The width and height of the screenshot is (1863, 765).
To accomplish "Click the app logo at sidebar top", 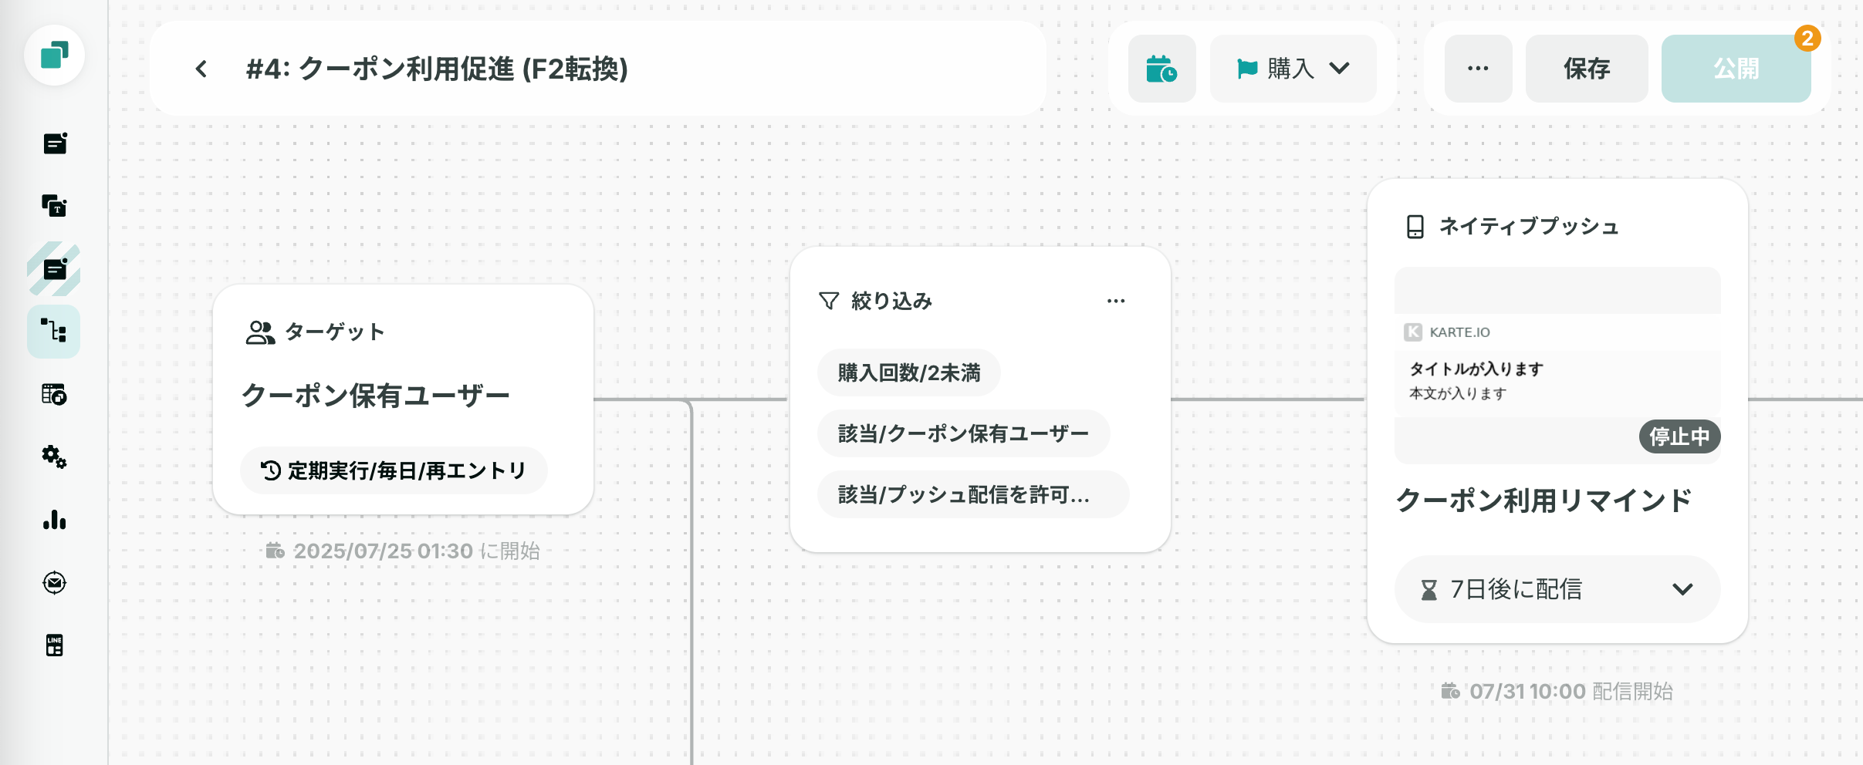I will (54, 55).
